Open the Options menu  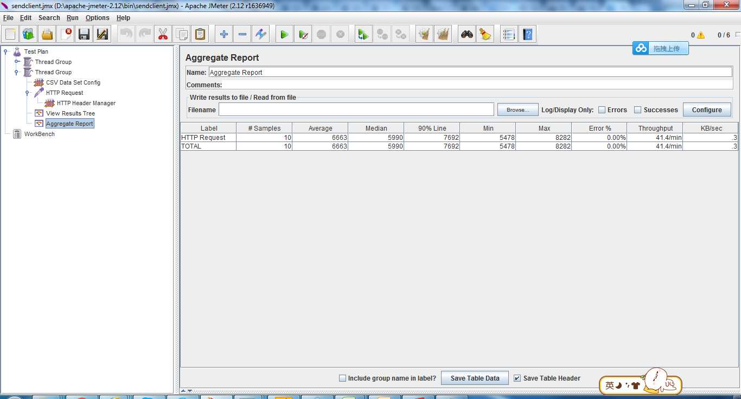coord(98,18)
